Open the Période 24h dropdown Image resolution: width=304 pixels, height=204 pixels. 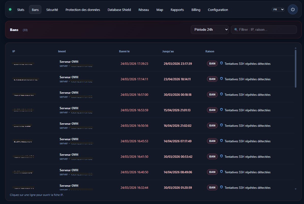coord(210,29)
